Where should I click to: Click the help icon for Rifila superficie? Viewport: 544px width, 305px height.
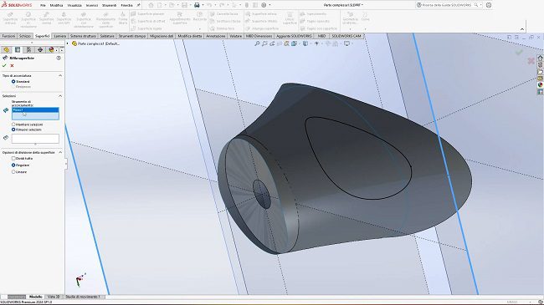coord(59,58)
